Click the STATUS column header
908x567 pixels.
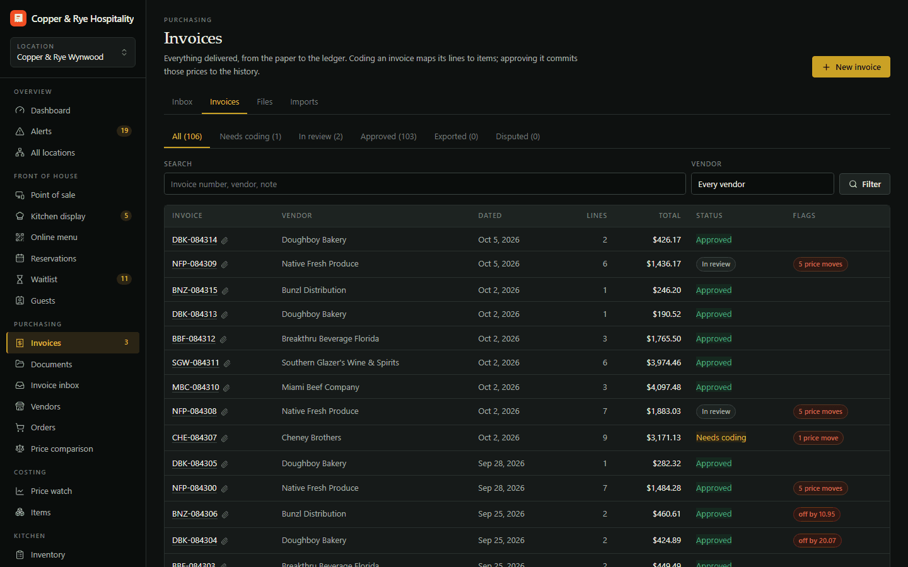tap(709, 215)
